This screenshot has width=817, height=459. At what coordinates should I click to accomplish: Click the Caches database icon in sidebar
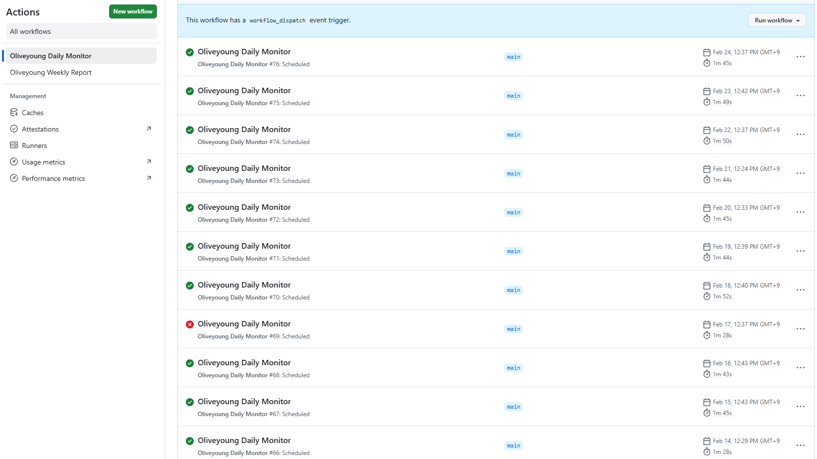[14, 113]
